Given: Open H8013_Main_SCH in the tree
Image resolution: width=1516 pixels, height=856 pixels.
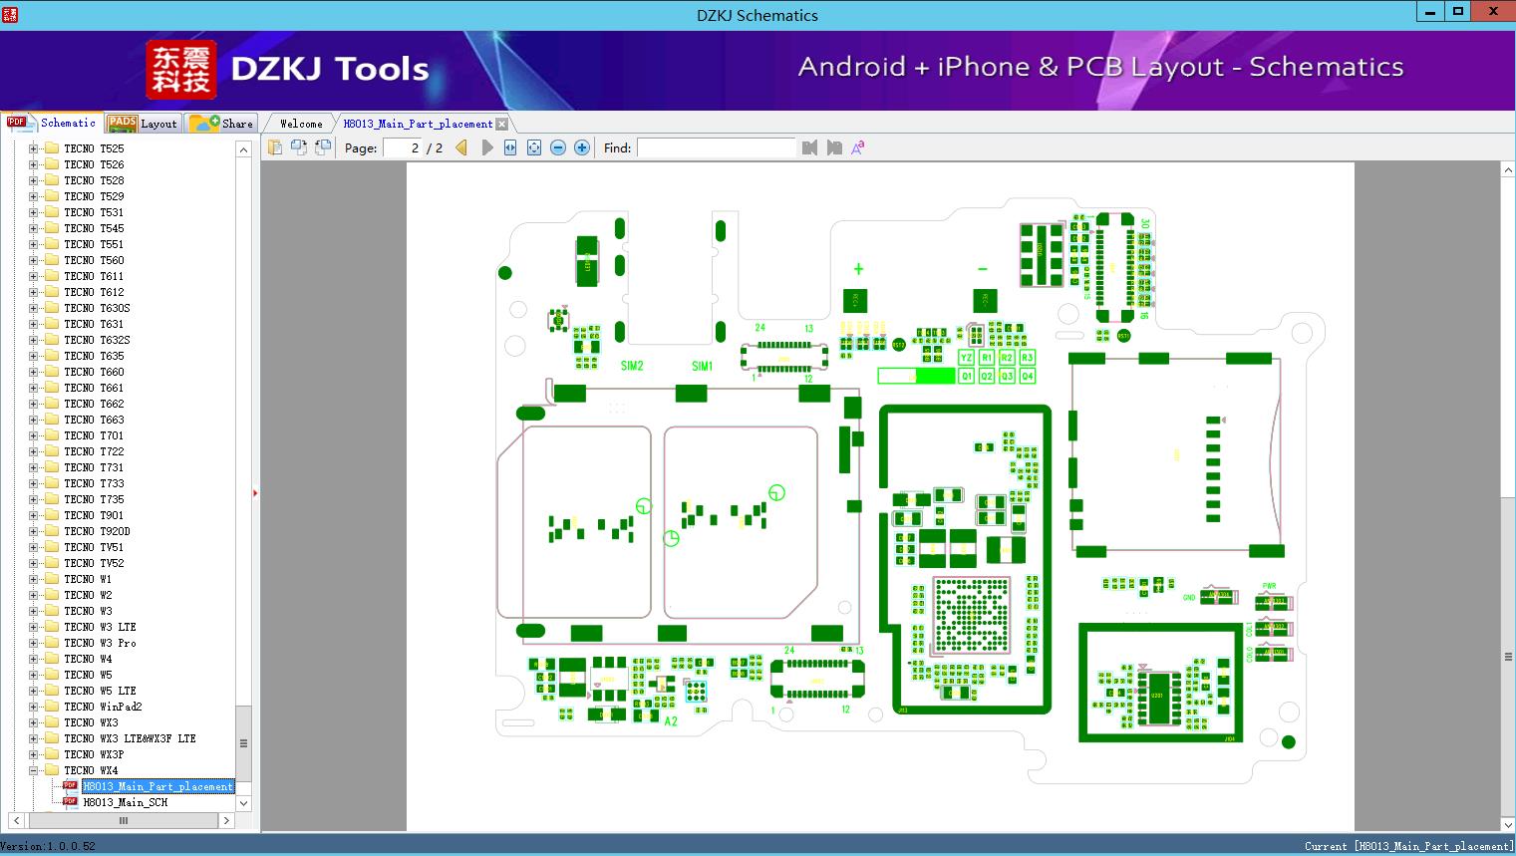Looking at the screenshot, I should [126, 801].
